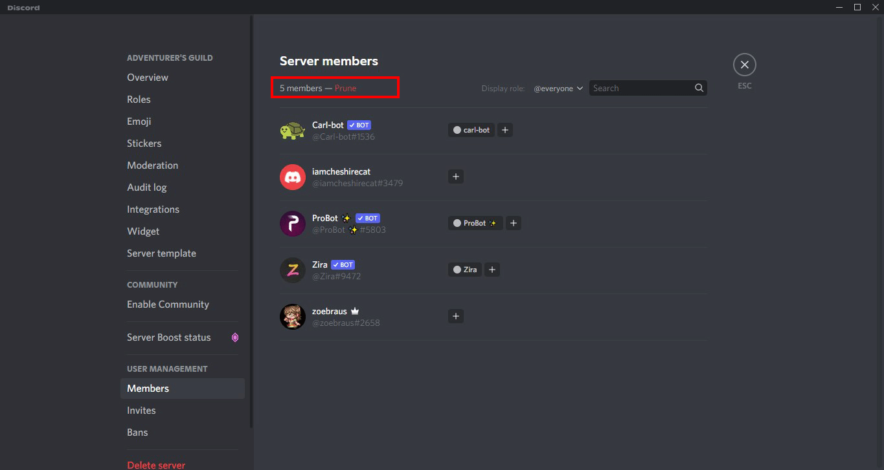Click the BOT badge next to Carl-bot
The image size is (884, 470).
359,125
